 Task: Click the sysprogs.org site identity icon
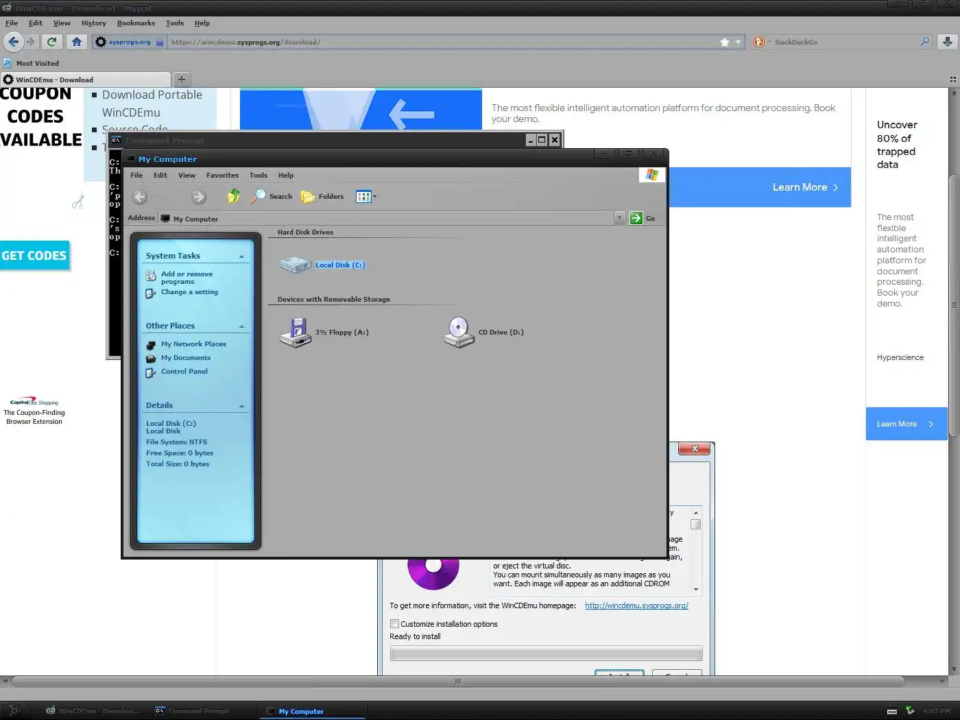pyautogui.click(x=101, y=42)
